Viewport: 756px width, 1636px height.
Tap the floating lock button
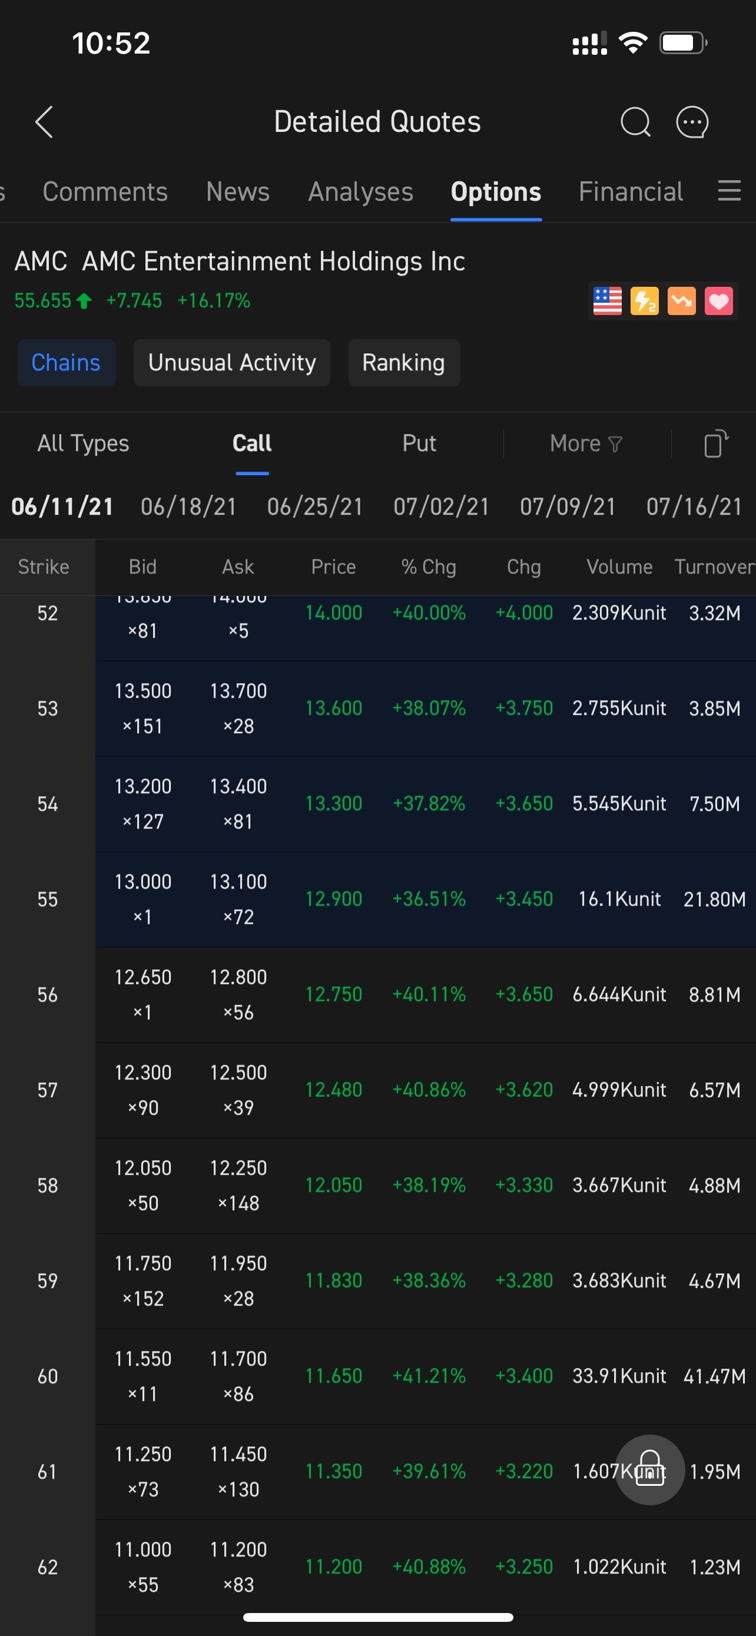point(649,1469)
